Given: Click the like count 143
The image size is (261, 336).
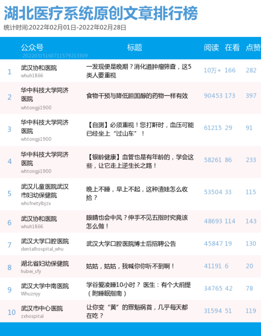Looking at the screenshot, I should [251, 221].
